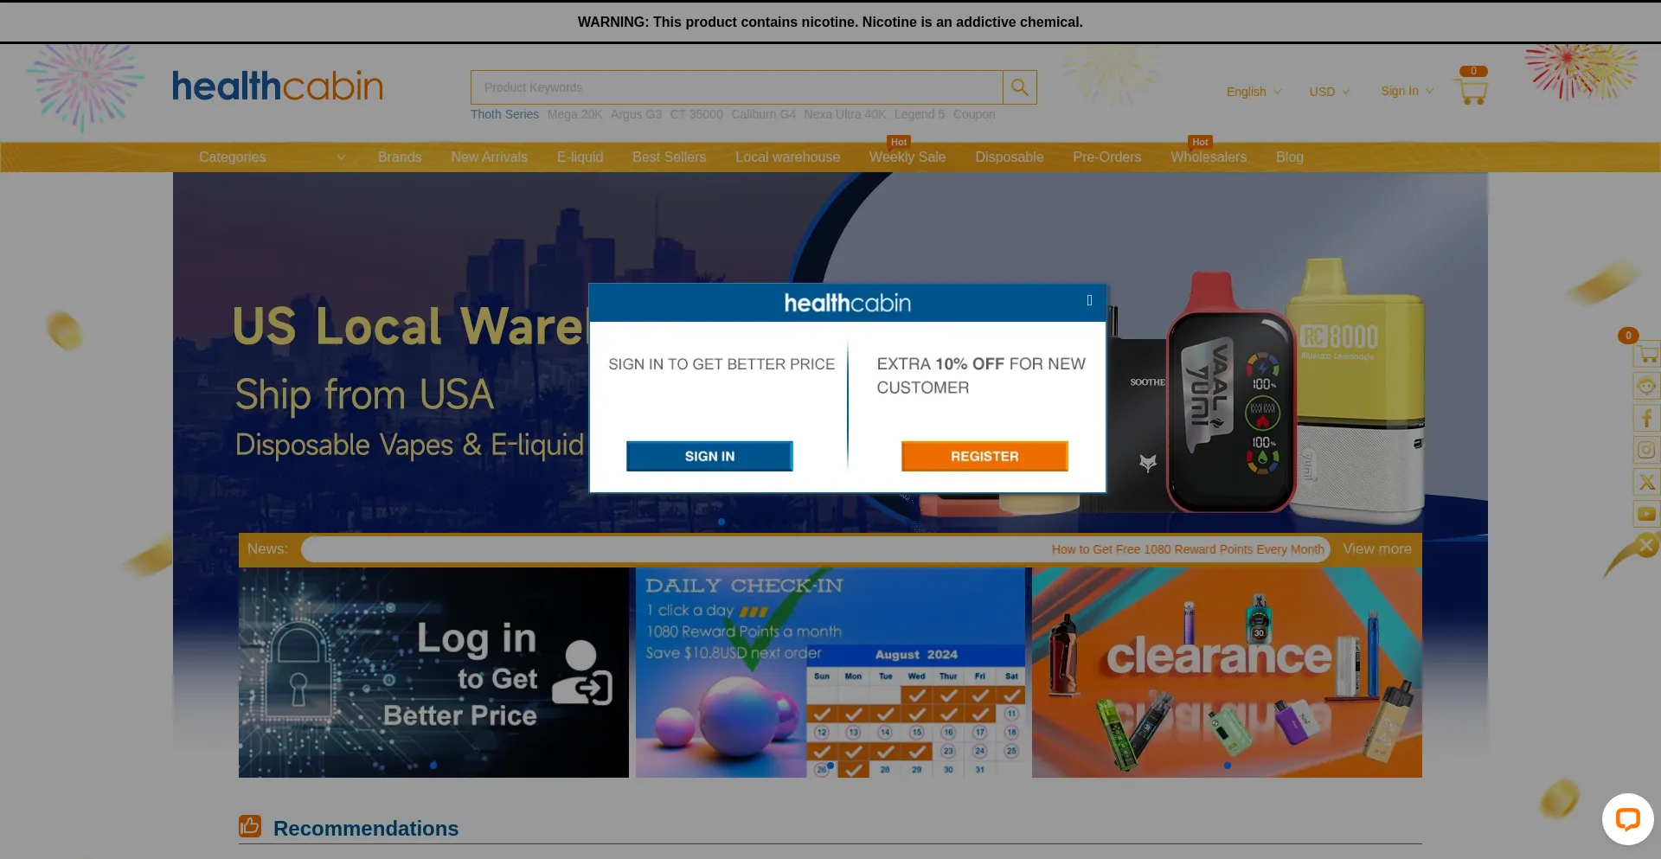1661x859 pixels.
Task: Click the blue SIGN IN button
Action: pyautogui.click(x=709, y=456)
